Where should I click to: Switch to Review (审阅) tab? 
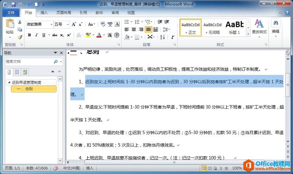pos(115,12)
